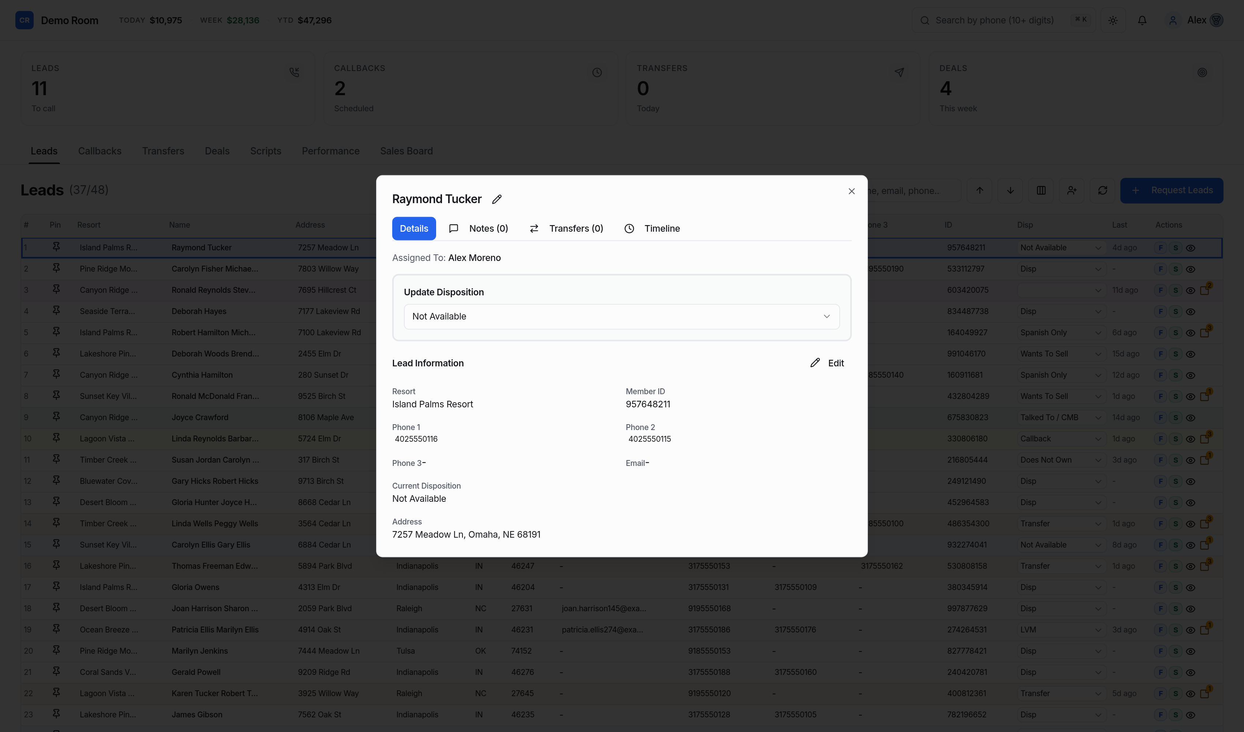Toggle the light/dark theme icon
1244x732 pixels.
pos(1113,20)
